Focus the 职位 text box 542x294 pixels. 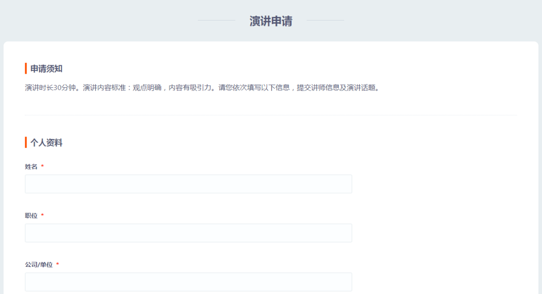click(x=188, y=233)
